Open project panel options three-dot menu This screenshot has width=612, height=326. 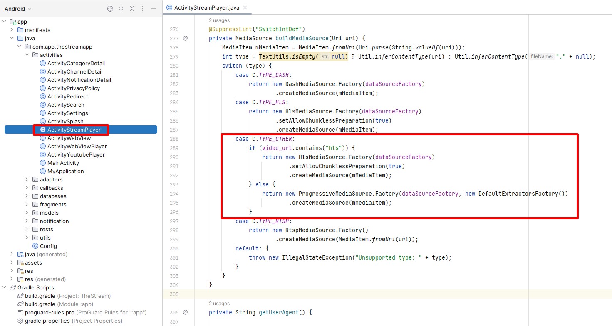pos(143,9)
